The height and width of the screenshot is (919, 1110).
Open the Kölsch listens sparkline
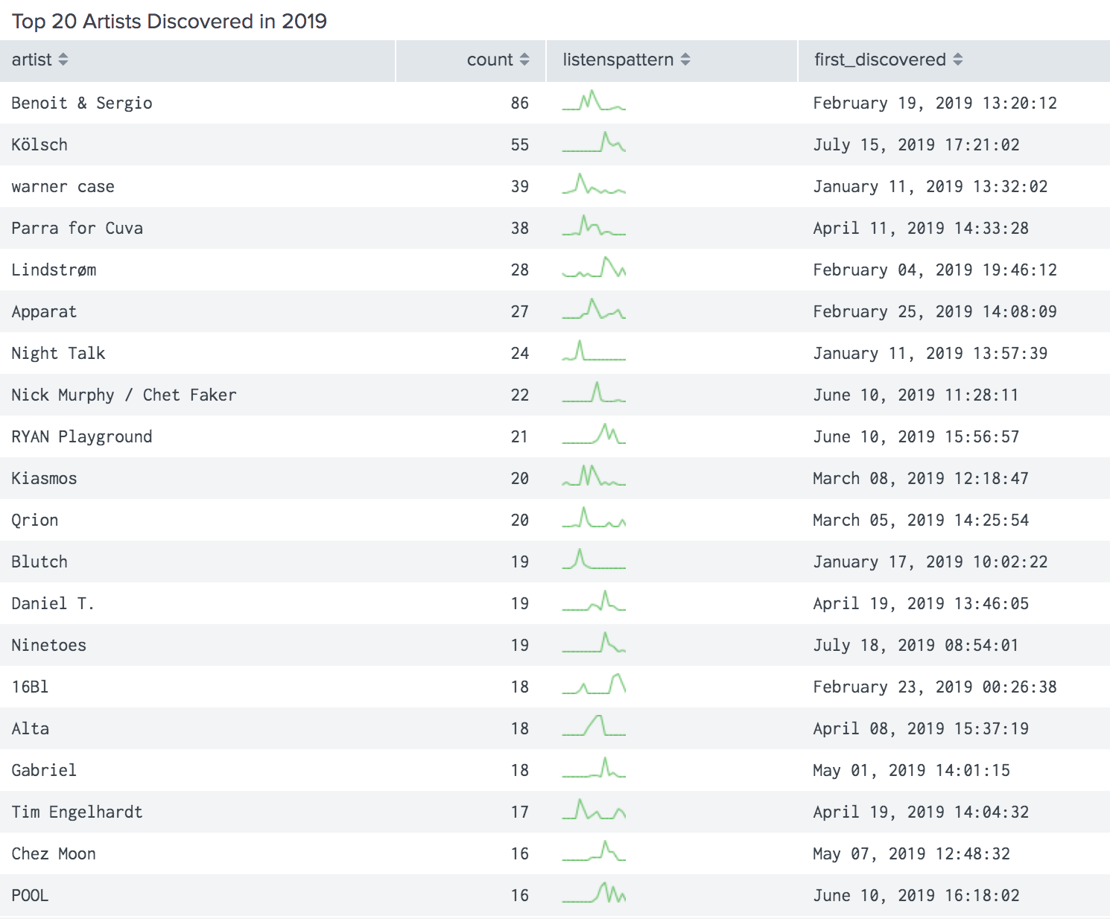[594, 142]
